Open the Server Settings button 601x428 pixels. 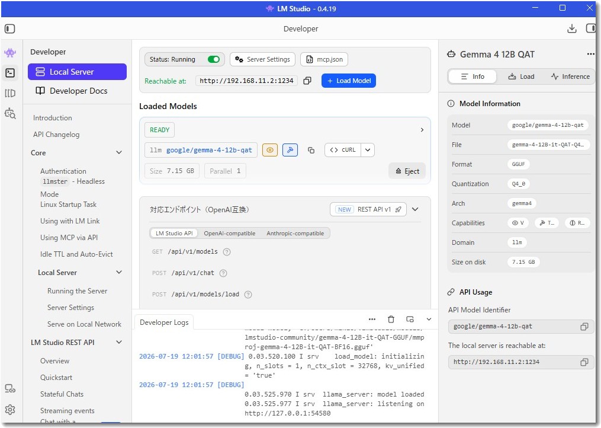click(x=262, y=59)
